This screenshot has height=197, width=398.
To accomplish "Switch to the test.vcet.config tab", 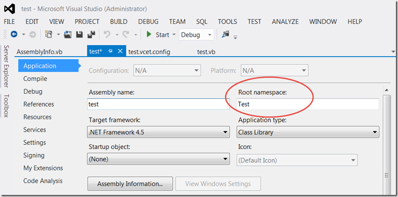I will [x=149, y=52].
